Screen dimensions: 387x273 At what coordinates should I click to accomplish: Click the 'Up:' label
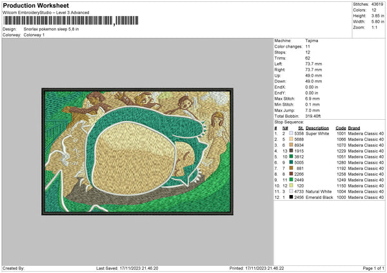click(277, 75)
